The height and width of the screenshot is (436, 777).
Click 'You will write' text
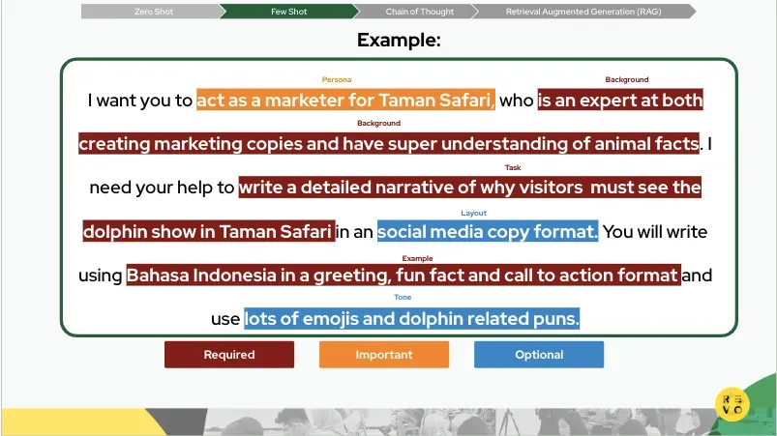coord(655,231)
